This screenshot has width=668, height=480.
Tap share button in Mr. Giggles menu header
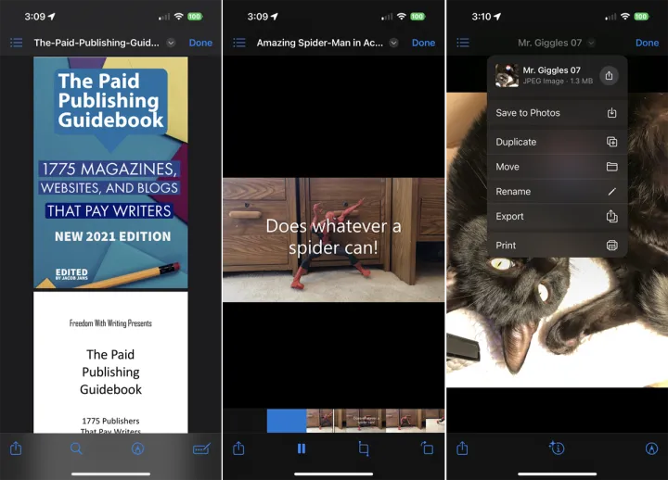[x=609, y=76]
